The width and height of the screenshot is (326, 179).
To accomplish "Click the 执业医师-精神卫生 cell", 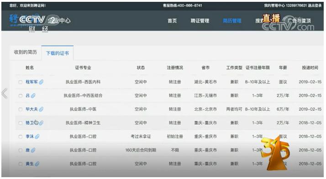I will tap(83, 123).
